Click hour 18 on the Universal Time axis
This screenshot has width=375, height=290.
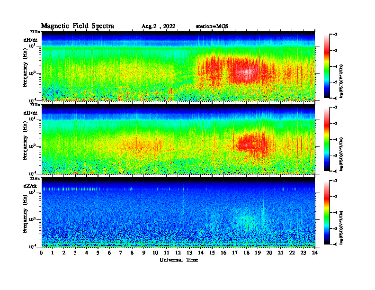246,253
